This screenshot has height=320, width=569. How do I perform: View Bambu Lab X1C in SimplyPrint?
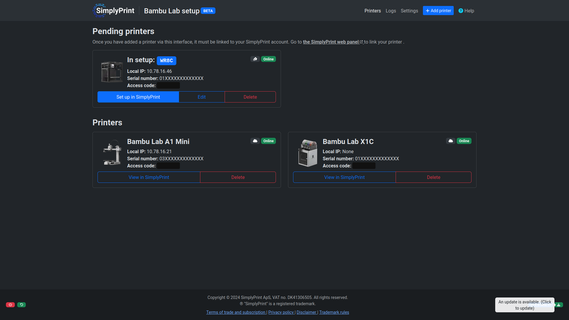pos(345,177)
